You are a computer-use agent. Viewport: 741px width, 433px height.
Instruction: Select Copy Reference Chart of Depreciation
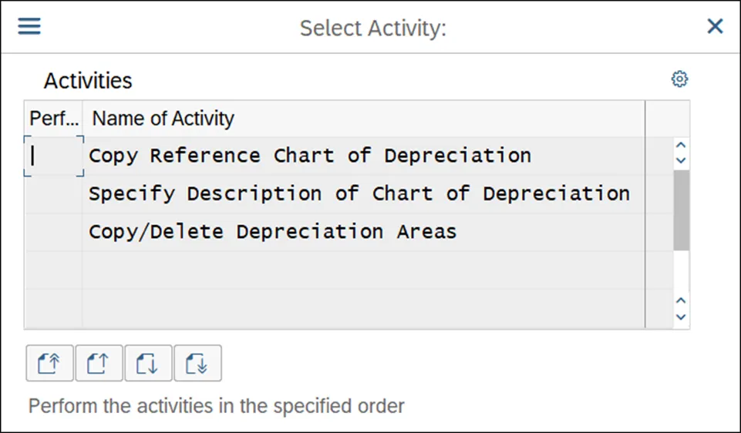[309, 156]
